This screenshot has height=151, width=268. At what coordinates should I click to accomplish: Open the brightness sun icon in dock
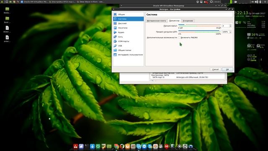click(179, 146)
